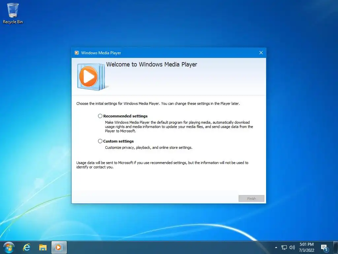Click the 'Welcome to Windows Media Player' heading
This screenshot has width=338, height=254.
click(x=152, y=64)
